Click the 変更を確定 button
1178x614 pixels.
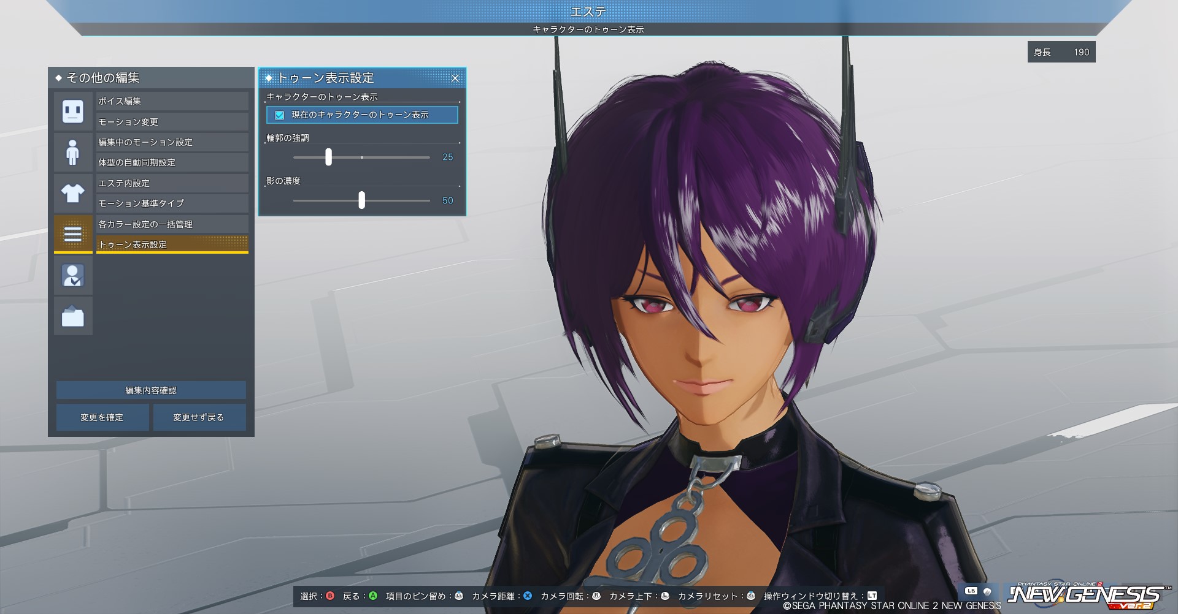tap(102, 417)
